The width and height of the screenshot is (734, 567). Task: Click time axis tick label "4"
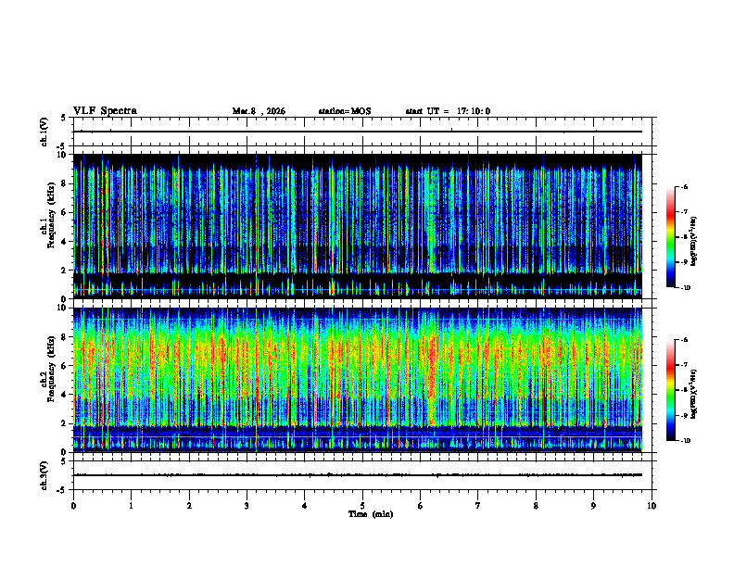click(x=305, y=506)
